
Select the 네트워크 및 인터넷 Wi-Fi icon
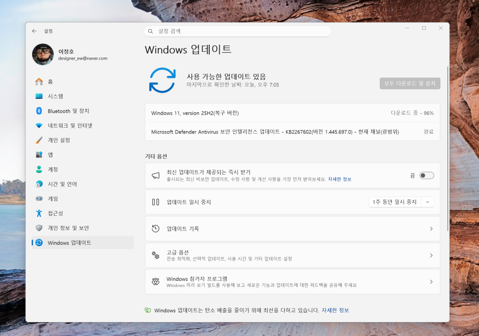tap(39, 126)
